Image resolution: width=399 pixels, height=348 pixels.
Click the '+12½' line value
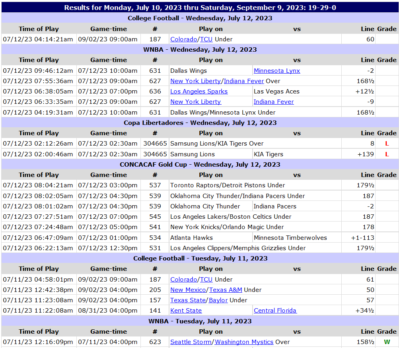point(365,91)
